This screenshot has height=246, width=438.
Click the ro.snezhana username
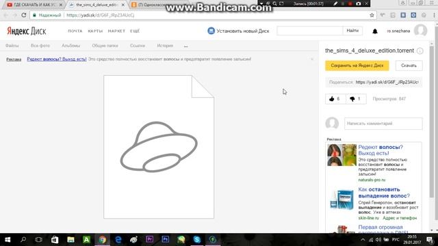(x=398, y=31)
